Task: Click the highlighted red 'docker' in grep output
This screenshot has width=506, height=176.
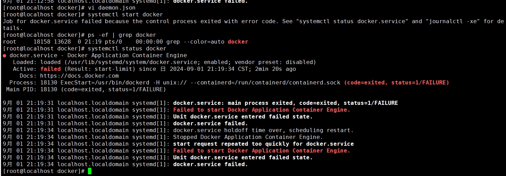Action: tap(238, 42)
